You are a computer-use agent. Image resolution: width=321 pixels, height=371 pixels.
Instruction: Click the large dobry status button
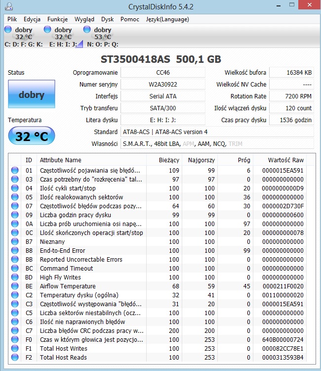click(x=32, y=94)
